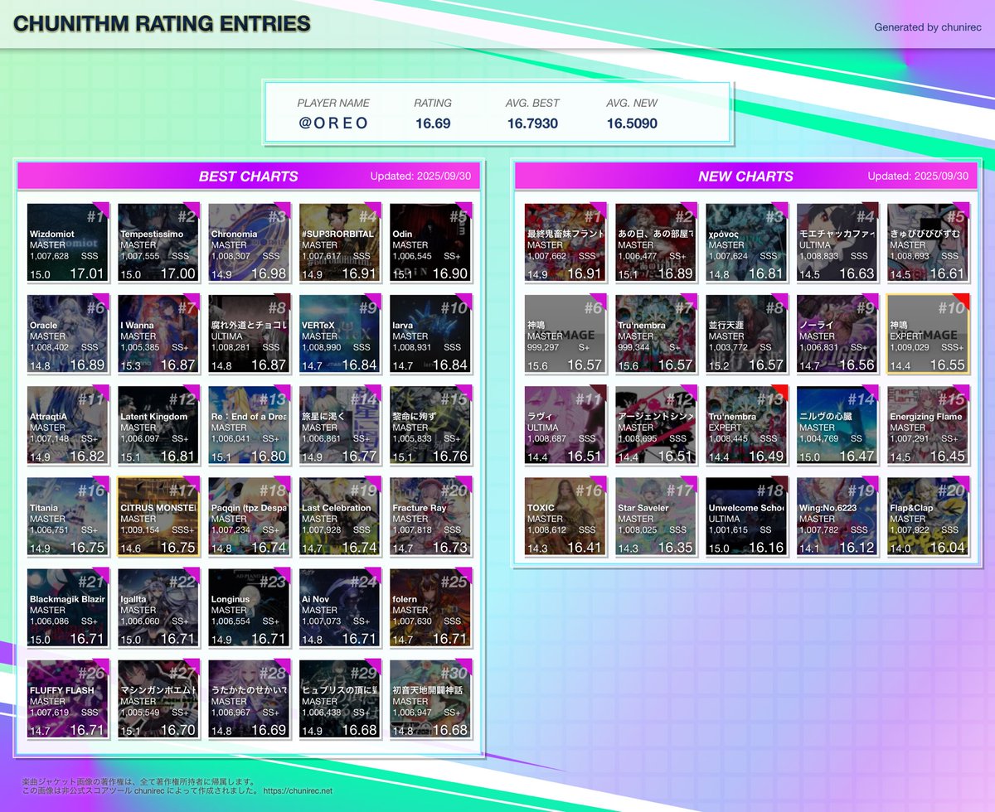The width and height of the screenshot is (995, 812).
Task: Click the Titania chart card
Action: pos(68,516)
